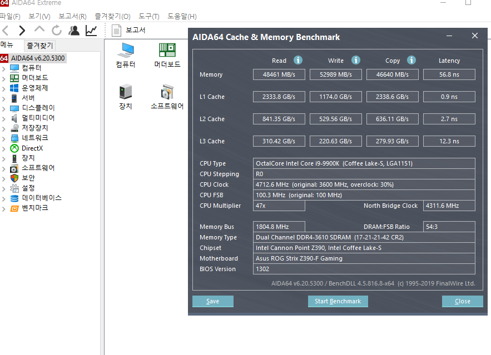491x355 pixels.
Task: Click the 보고서 report document icon
Action: point(116,31)
